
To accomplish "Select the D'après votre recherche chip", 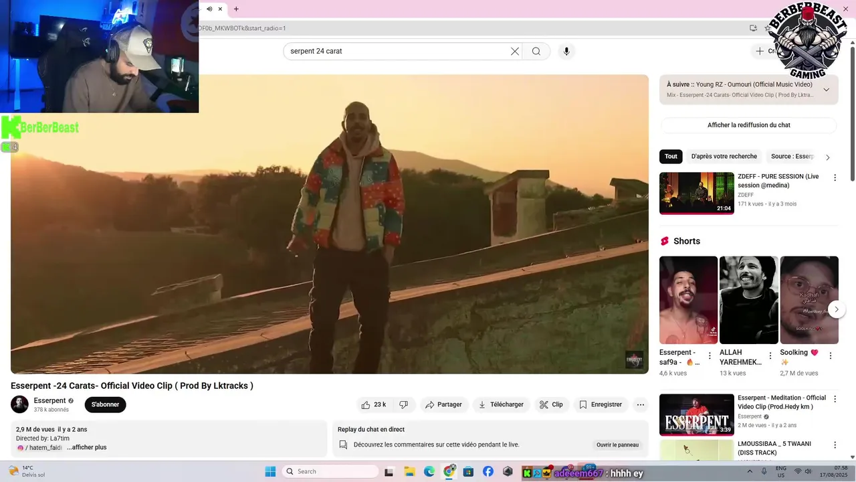I will [724, 157].
